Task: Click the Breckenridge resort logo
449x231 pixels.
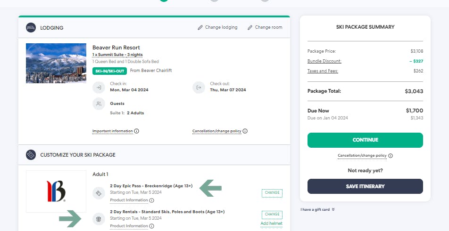Action: coord(56,191)
